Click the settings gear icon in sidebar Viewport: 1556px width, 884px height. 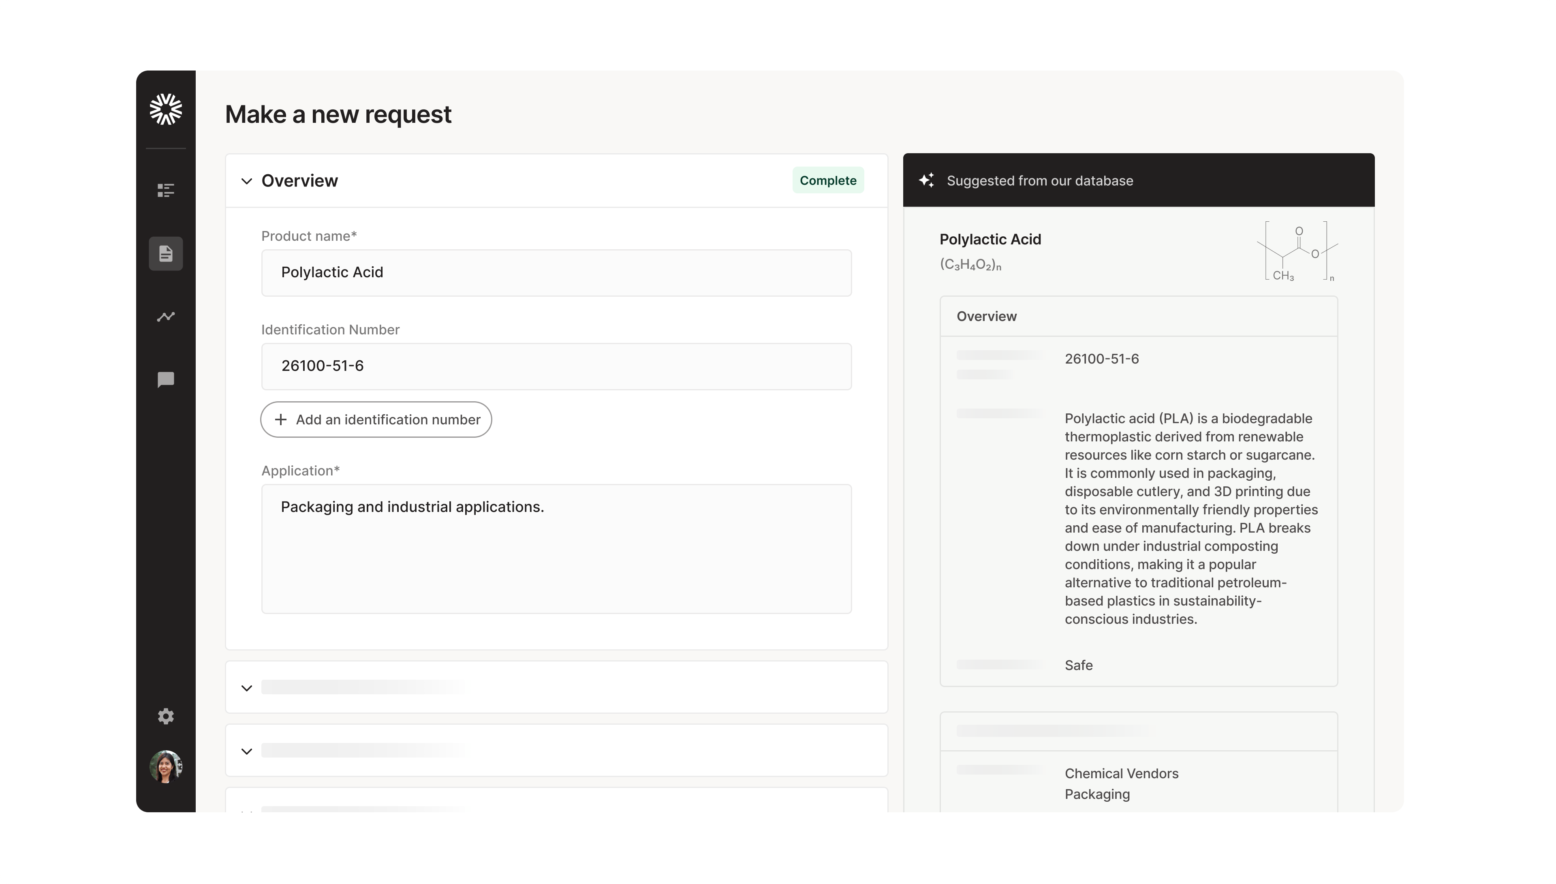tap(166, 716)
